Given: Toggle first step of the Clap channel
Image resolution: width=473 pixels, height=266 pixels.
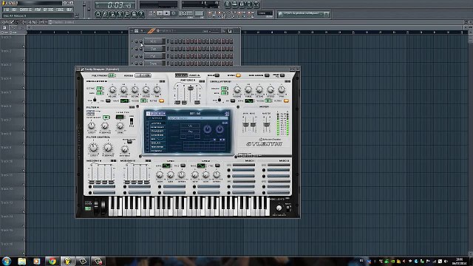Looking at the screenshot, I should [x=172, y=49].
